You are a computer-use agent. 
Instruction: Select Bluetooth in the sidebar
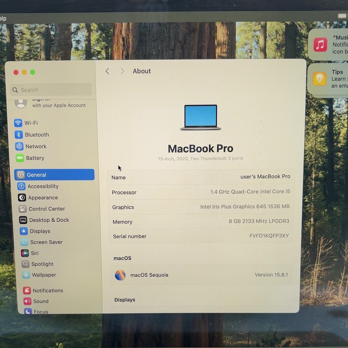(32, 135)
